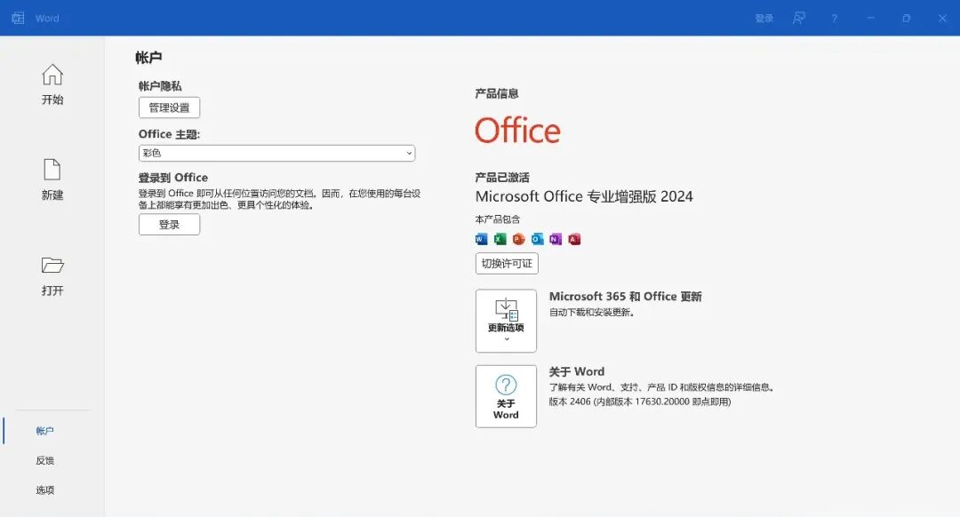Minimize the Word window
This screenshot has height=517, width=960.
870,19
